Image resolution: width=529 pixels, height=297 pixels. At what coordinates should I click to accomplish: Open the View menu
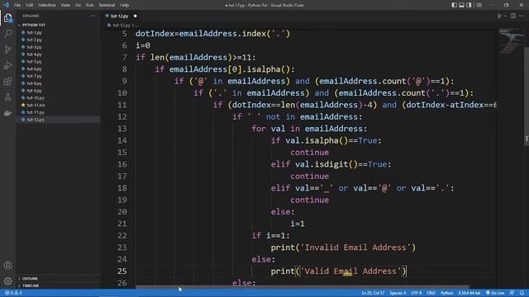(65, 5)
